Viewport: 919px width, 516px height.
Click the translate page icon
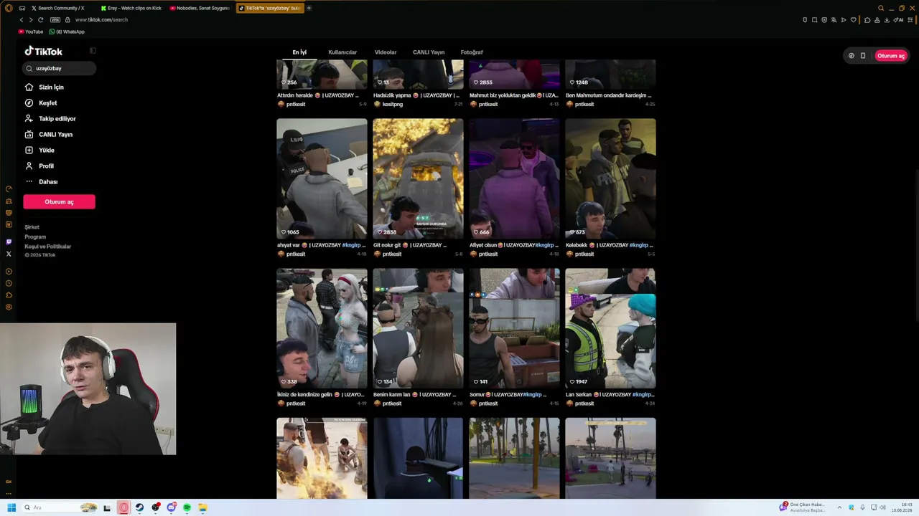834,20
